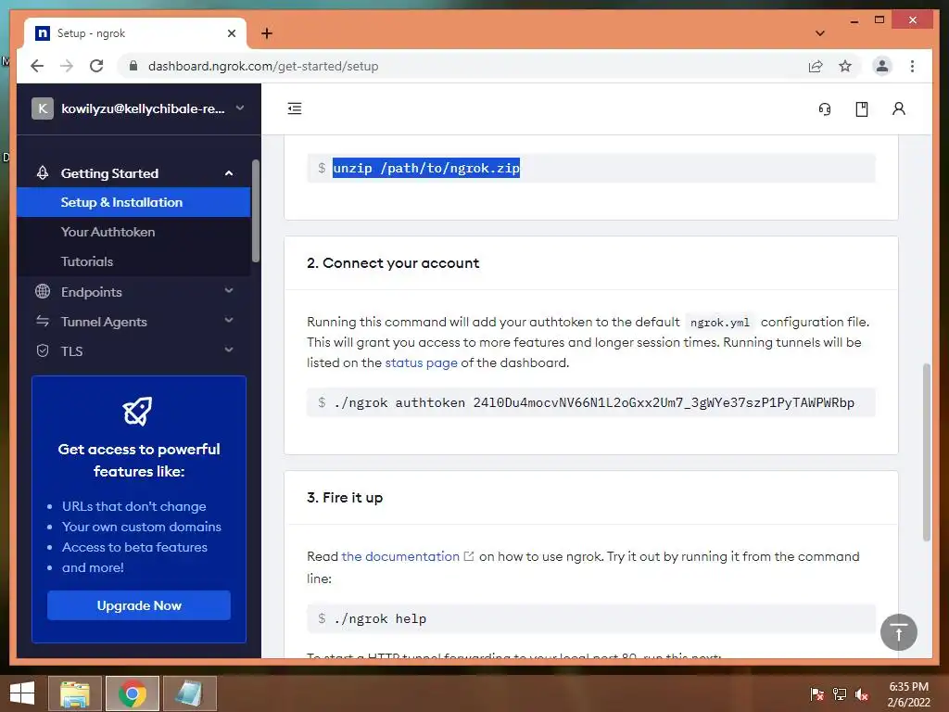Click the scroll-to-top round button
Image resolution: width=949 pixels, height=712 pixels.
click(x=899, y=632)
